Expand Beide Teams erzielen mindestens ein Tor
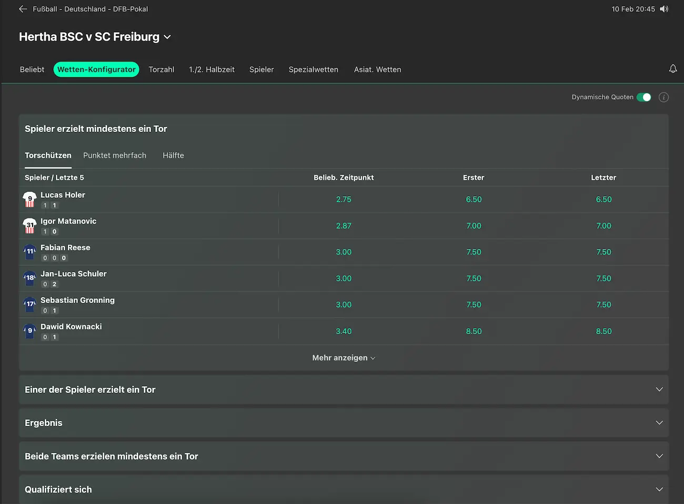684x504 pixels. point(344,456)
